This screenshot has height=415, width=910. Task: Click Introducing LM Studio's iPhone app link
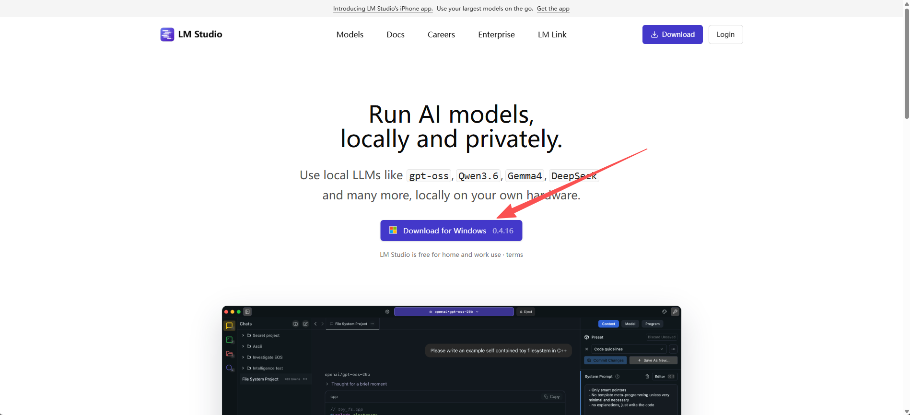[383, 9]
